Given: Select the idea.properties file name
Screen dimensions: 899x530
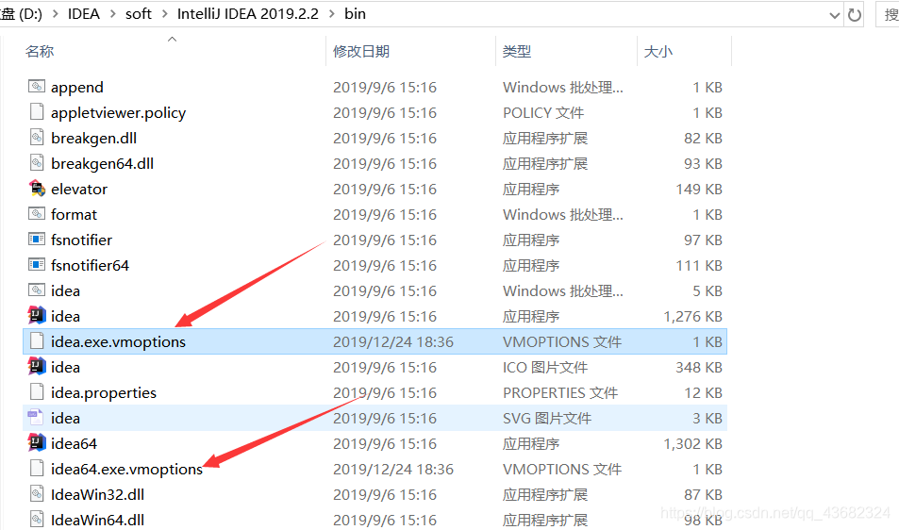Looking at the screenshot, I should pyautogui.click(x=103, y=393).
